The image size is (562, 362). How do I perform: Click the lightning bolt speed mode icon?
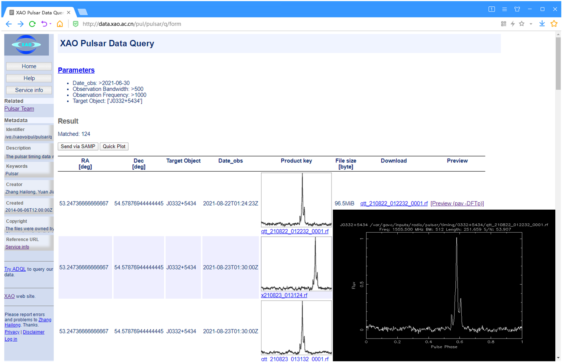pos(513,24)
